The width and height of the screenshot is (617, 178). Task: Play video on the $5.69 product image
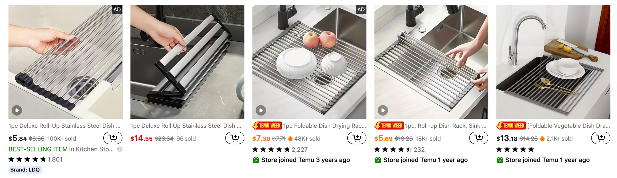pos(383,110)
